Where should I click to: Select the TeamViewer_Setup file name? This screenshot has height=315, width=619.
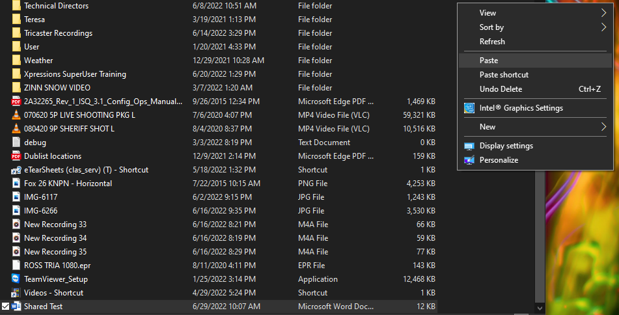(56, 279)
